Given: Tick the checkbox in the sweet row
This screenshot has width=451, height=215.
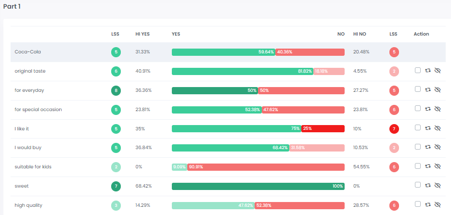Looking at the screenshot, I should (x=418, y=185).
